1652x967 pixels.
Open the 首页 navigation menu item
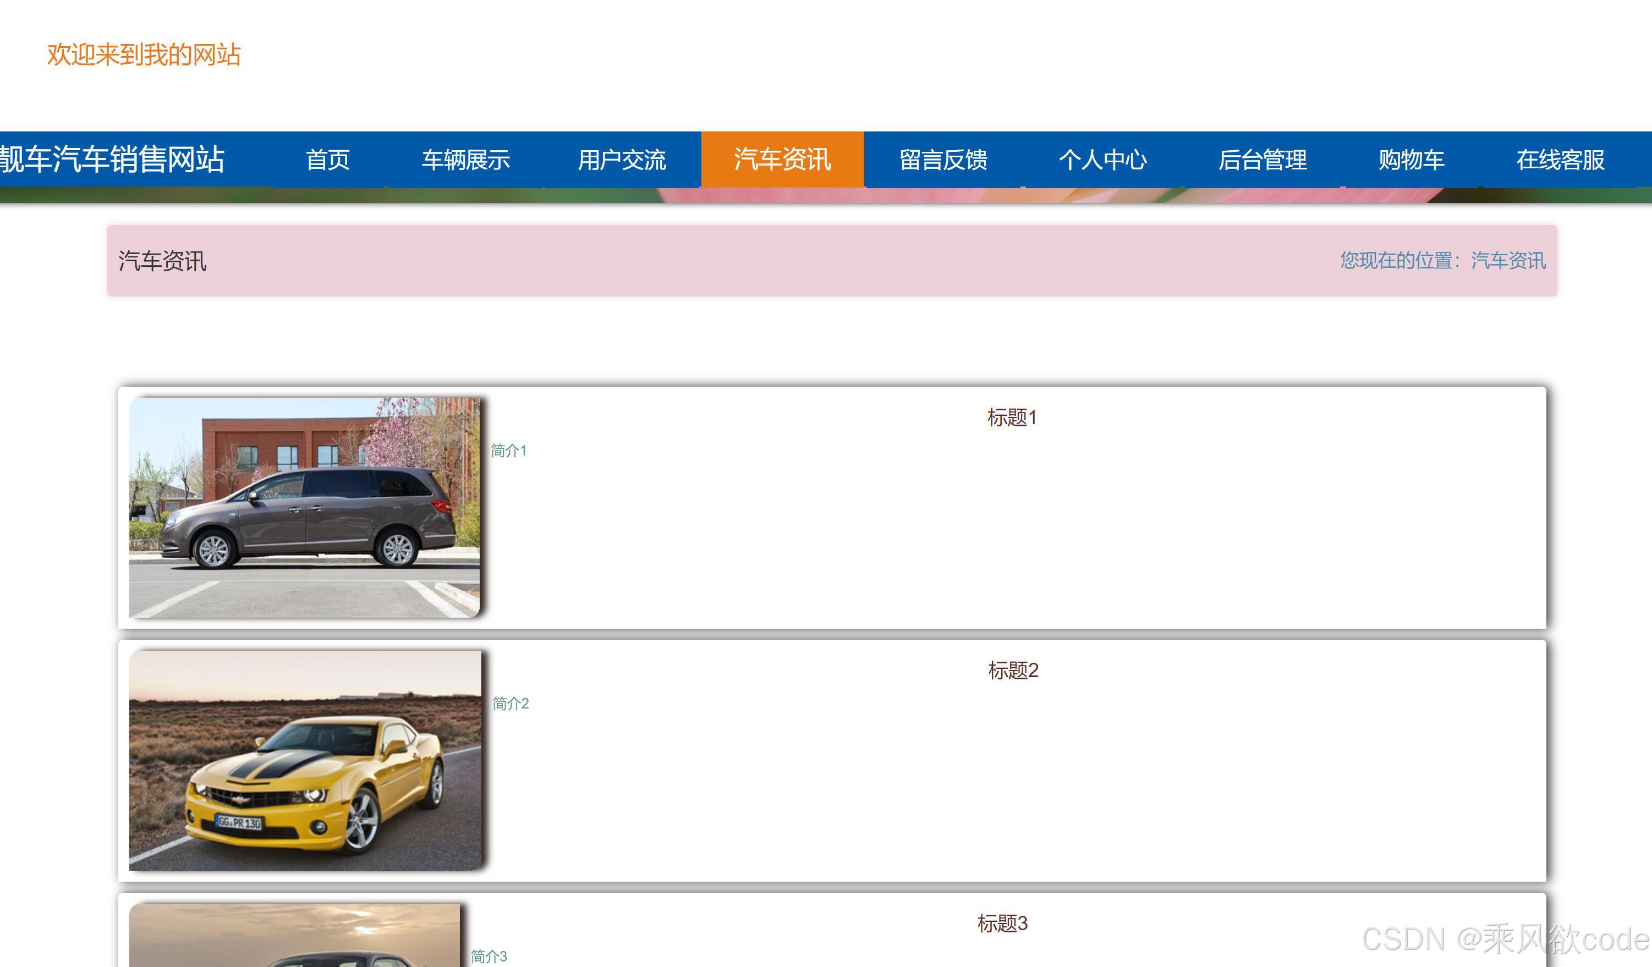(328, 160)
